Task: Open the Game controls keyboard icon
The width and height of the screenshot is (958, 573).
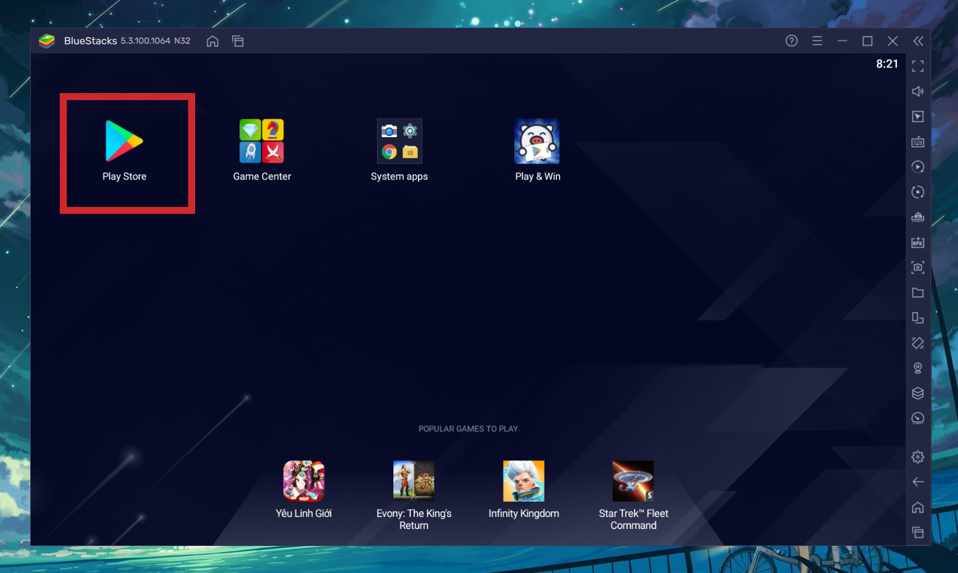Action: 918,142
